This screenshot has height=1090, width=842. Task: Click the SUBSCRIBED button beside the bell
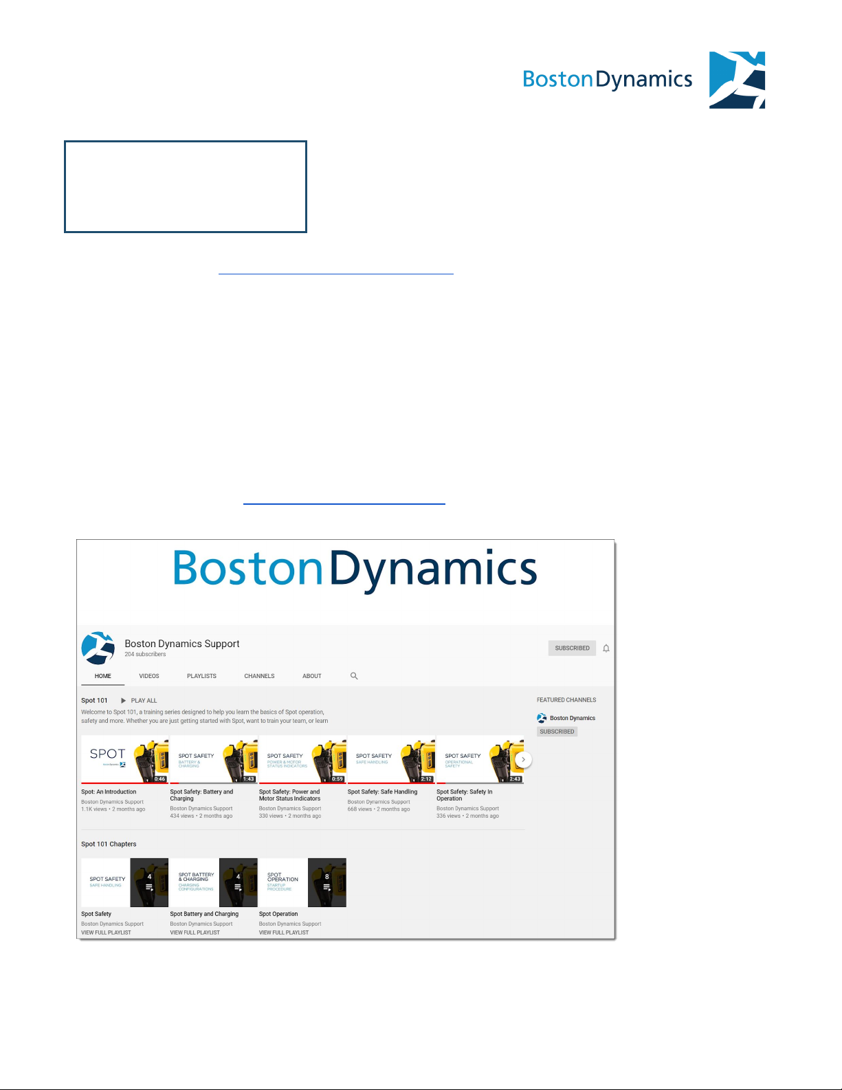tap(572, 648)
